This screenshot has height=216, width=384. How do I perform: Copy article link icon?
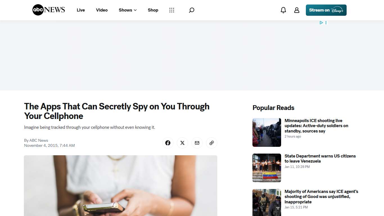(x=212, y=143)
